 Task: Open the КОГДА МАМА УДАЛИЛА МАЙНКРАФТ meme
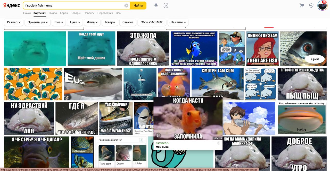tap(242, 152)
